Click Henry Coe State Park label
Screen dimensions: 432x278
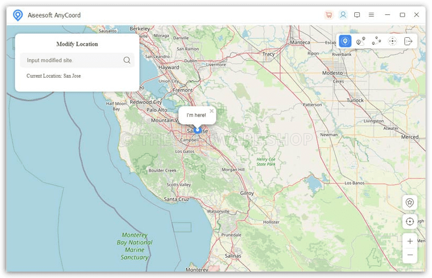click(266, 162)
